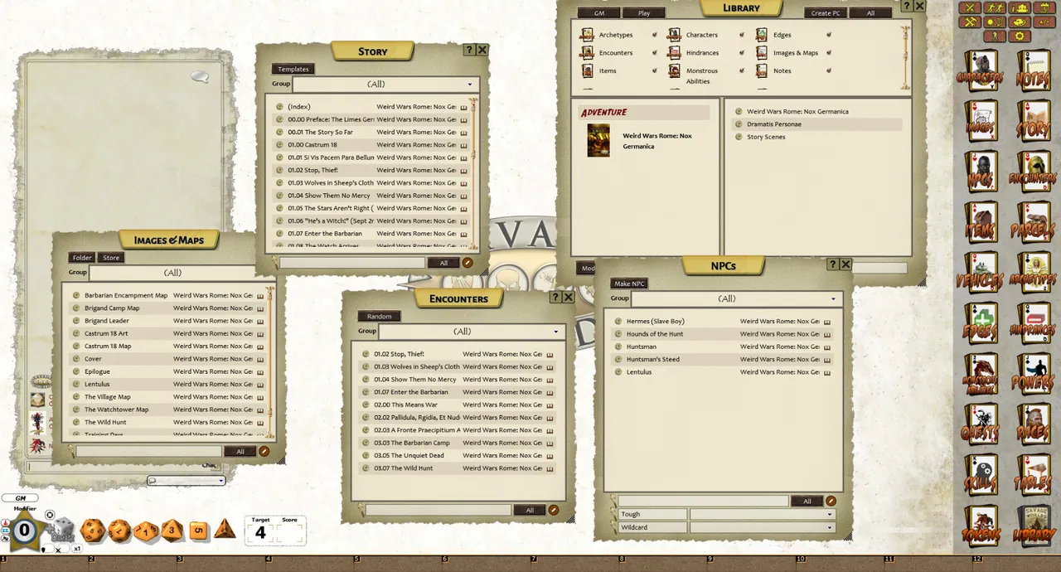Open the Characters card in the sidebar
The width and height of the screenshot is (1061, 572).
click(981, 71)
